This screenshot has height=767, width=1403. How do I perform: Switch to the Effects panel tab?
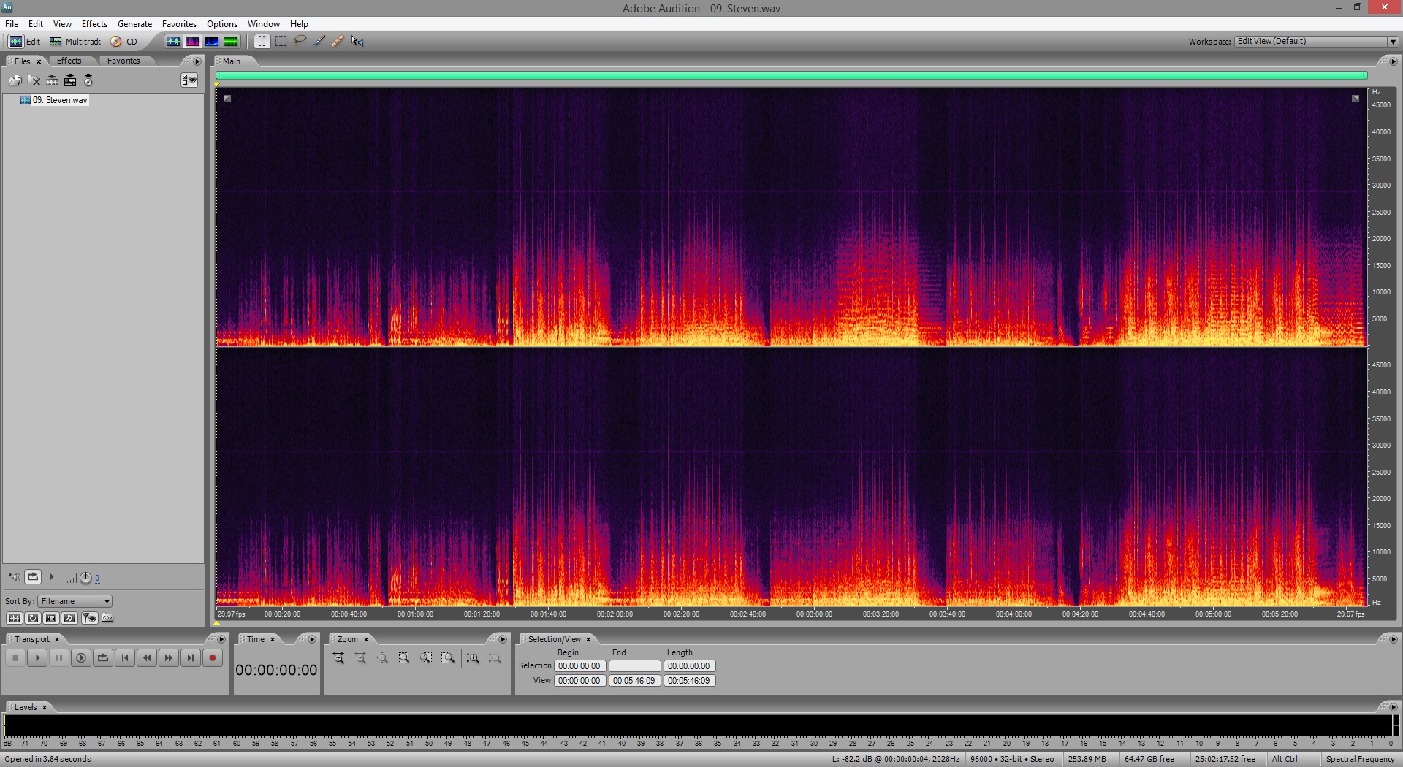69,61
